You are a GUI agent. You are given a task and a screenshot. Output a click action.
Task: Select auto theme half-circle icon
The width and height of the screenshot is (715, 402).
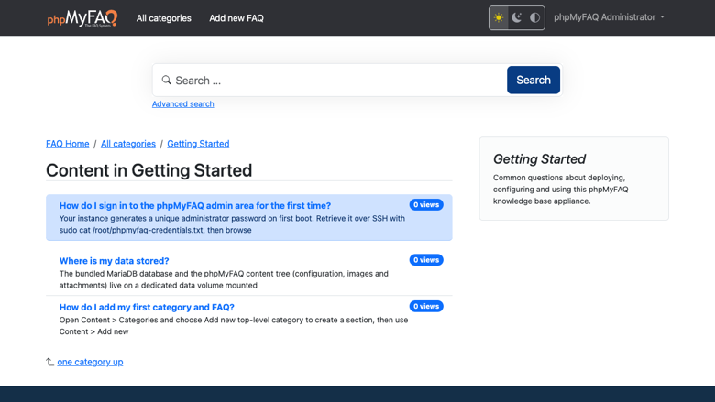[x=535, y=17]
